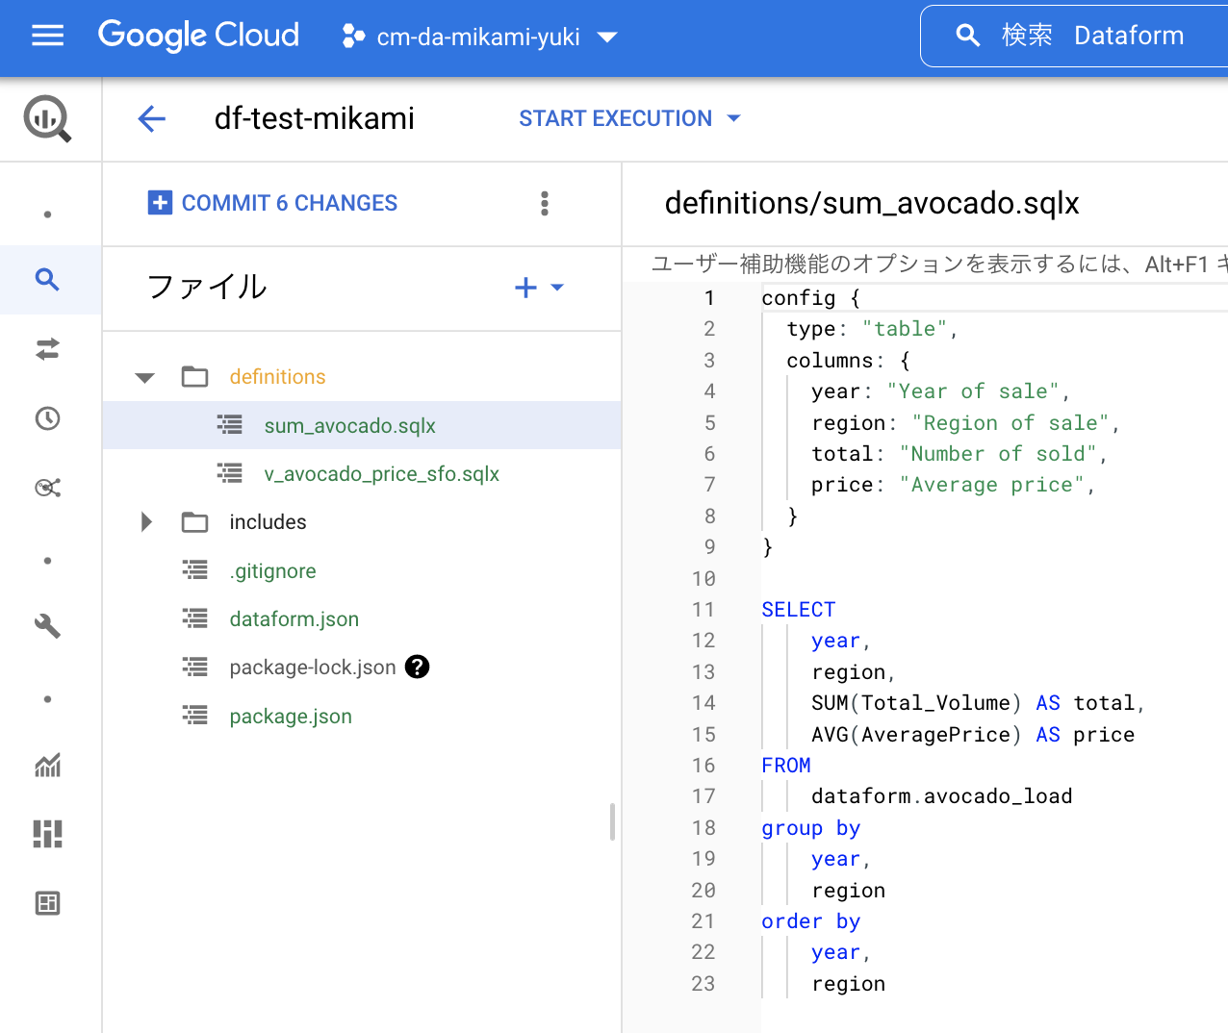Open the project selector cm-da-mikami-yuki
Screen dimensions: 1228x1033
479,37
